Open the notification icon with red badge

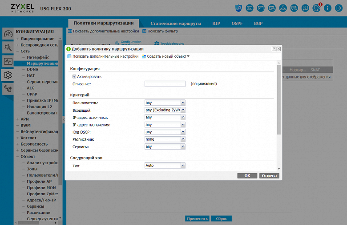click(x=316, y=8)
